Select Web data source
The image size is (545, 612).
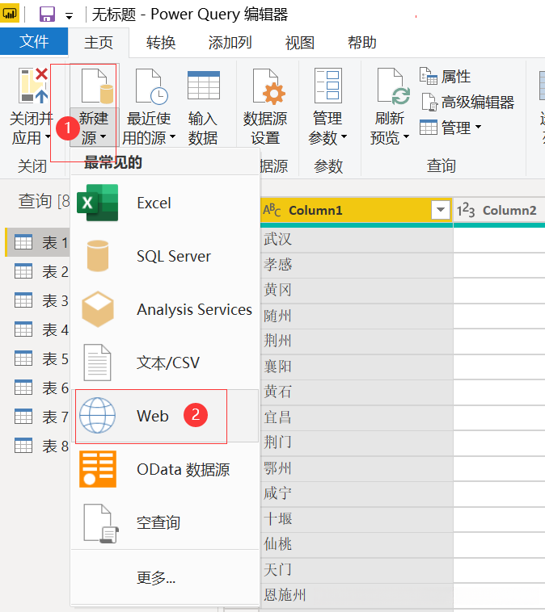point(165,416)
